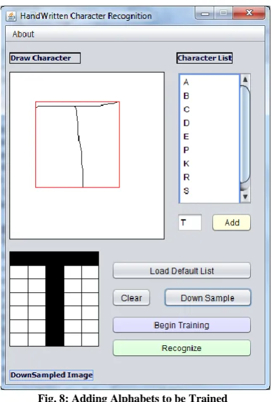271x402 pixels.
Task: Minimize the HandWritten Character Recognition window
Action: pos(205,13)
